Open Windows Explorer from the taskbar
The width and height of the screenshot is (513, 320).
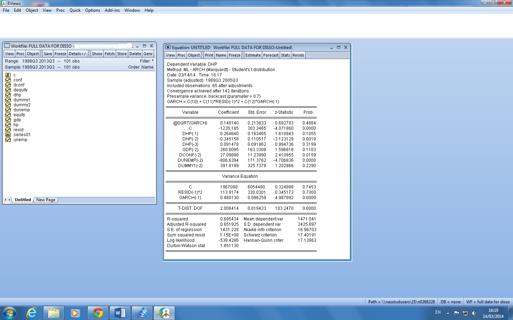tap(54, 313)
